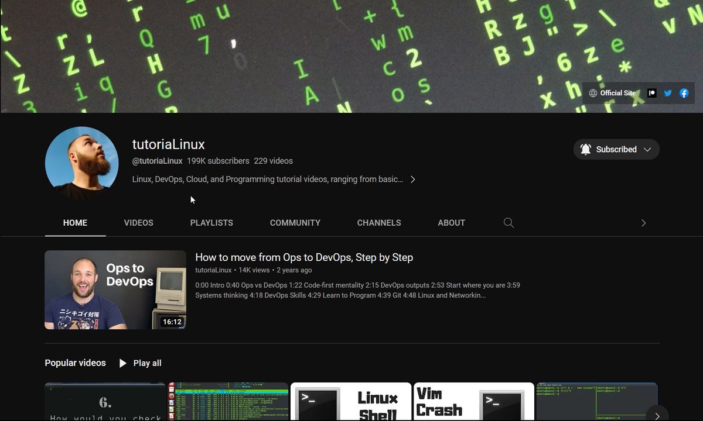Click tutoriaLinux name under featured video

point(213,270)
